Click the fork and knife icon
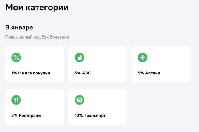This screenshot has height=132, width=199. 16,100
